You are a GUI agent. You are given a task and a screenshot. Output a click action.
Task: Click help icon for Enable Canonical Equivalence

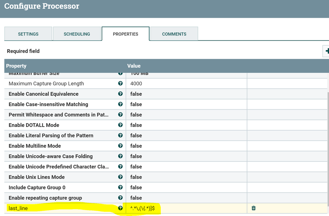coord(120,94)
